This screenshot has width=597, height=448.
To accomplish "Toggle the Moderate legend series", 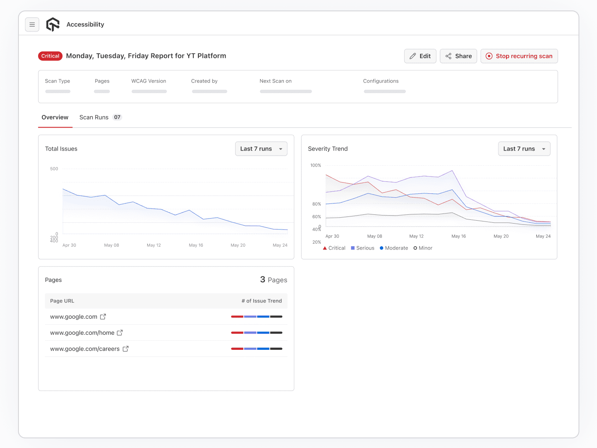I will tap(394, 248).
